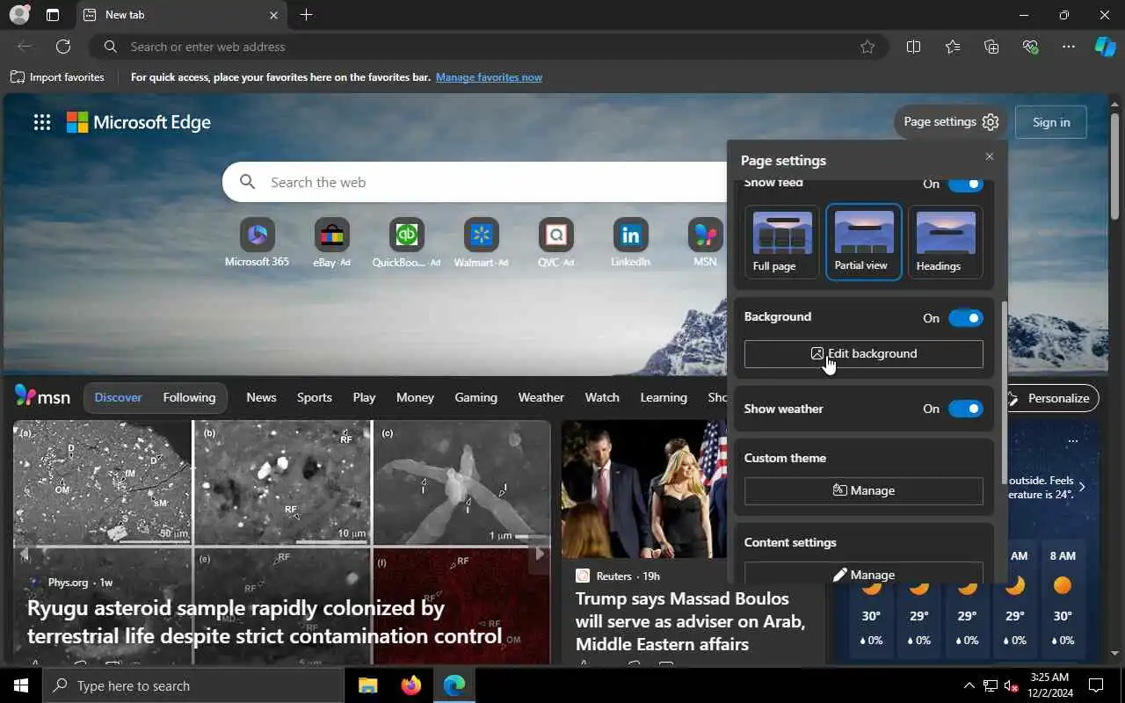Go to next slide arrow on Ryugu card

point(540,553)
